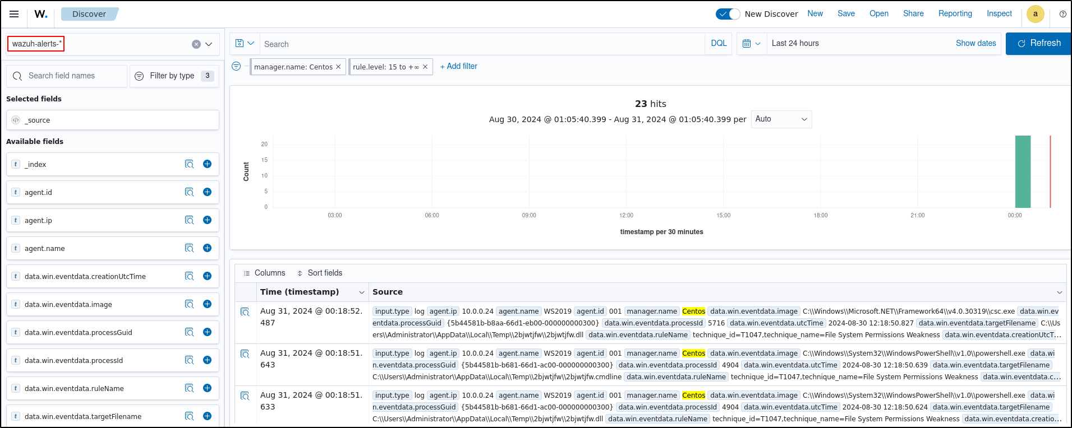Open the calendar quick date menu

point(751,44)
